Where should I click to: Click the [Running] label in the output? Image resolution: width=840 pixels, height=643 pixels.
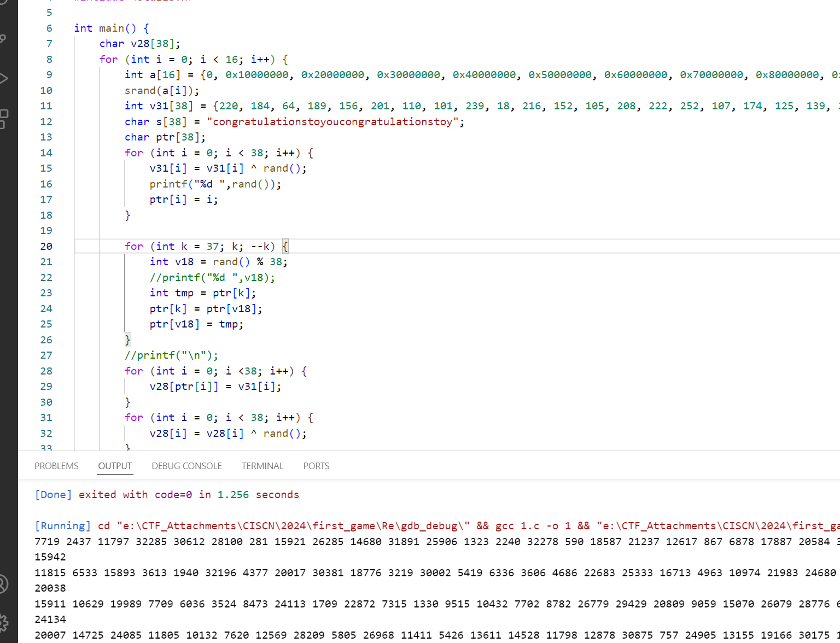[x=62, y=526]
